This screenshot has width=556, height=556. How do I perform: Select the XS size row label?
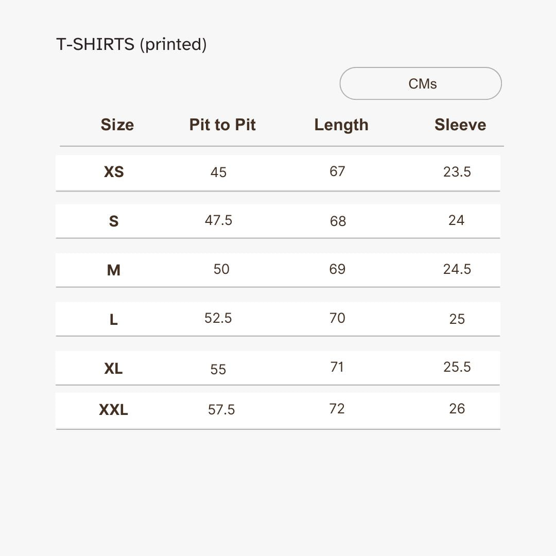(x=114, y=172)
